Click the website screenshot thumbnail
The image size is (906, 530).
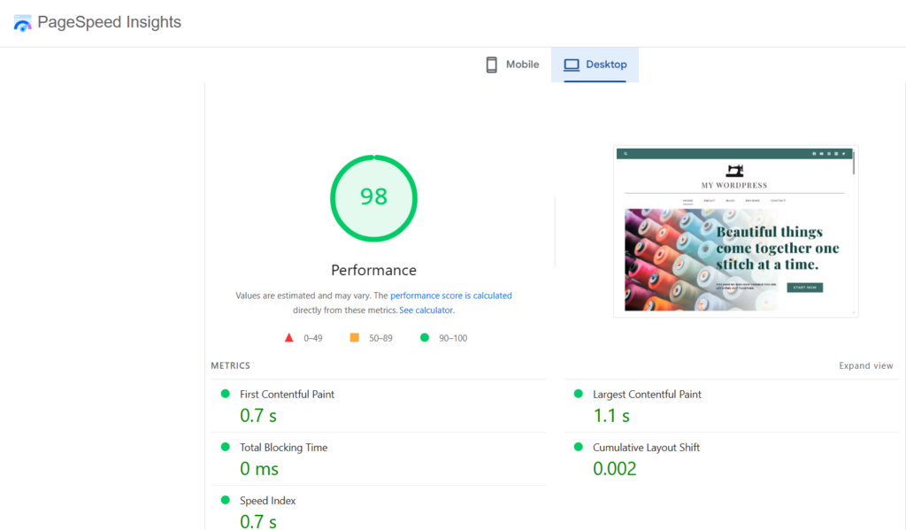click(735, 231)
